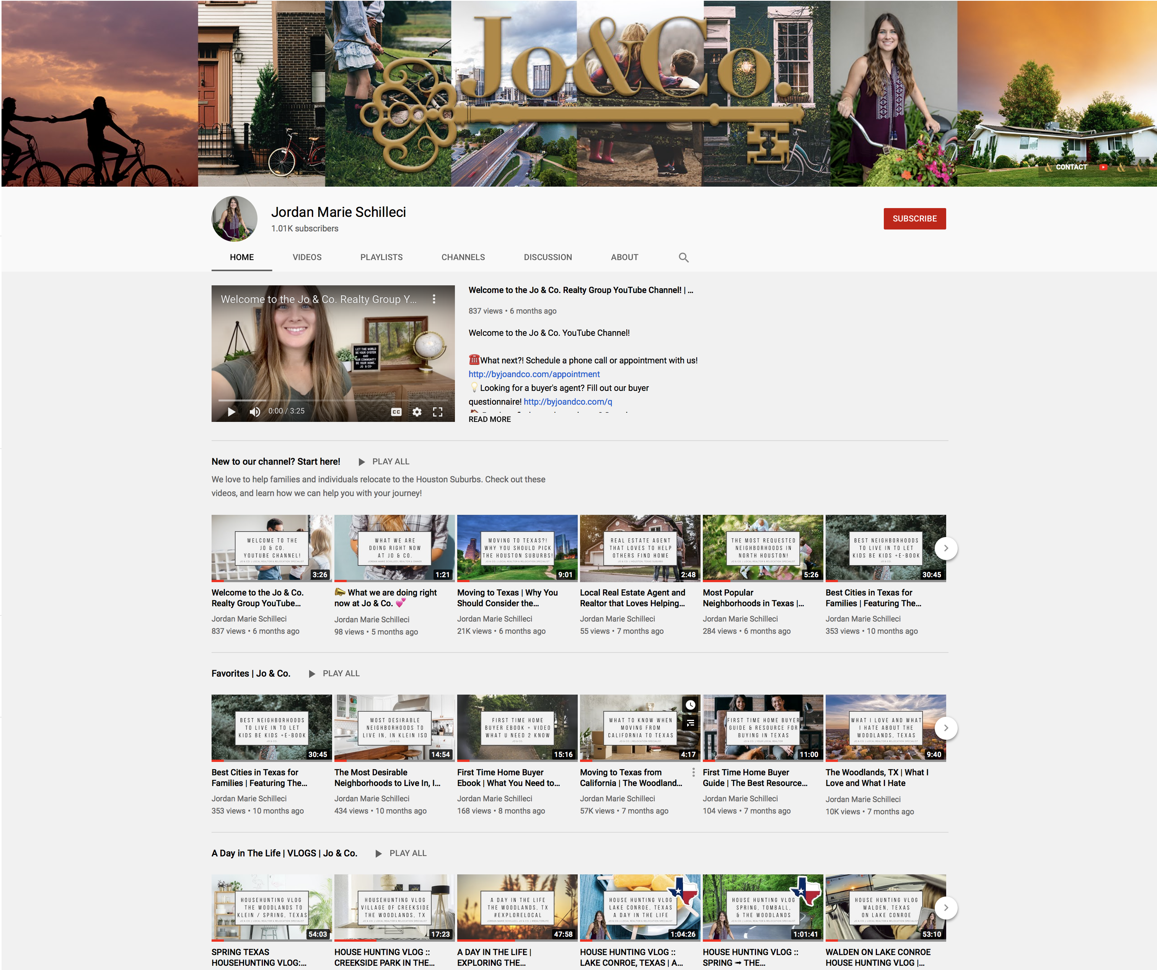Screen dimensions: 1157x970
Task: Switch to the HOME tab
Action: pyautogui.click(x=242, y=257)
